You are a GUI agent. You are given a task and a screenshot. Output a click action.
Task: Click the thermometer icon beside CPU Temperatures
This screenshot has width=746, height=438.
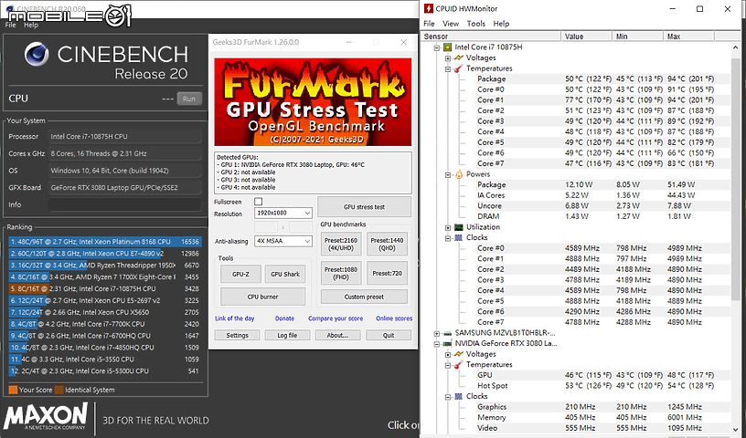coord(459,68)
